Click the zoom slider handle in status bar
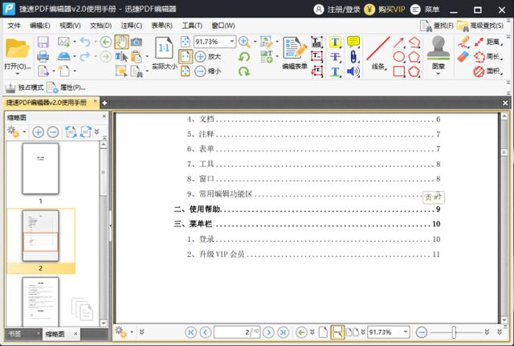Screen dimensions: 514x346 [x=455, y=332]
